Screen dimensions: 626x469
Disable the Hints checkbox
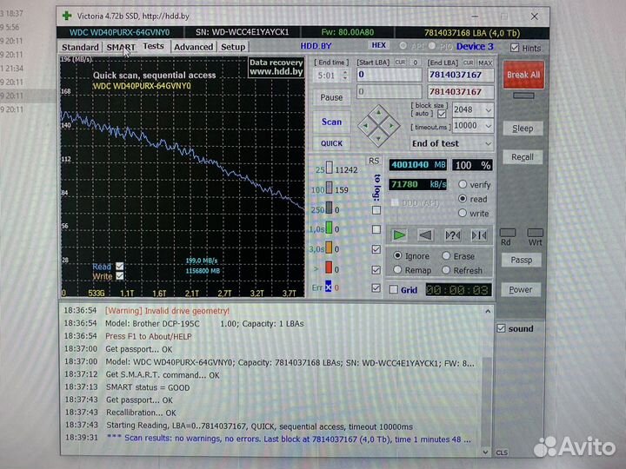[x=516, y=48]
